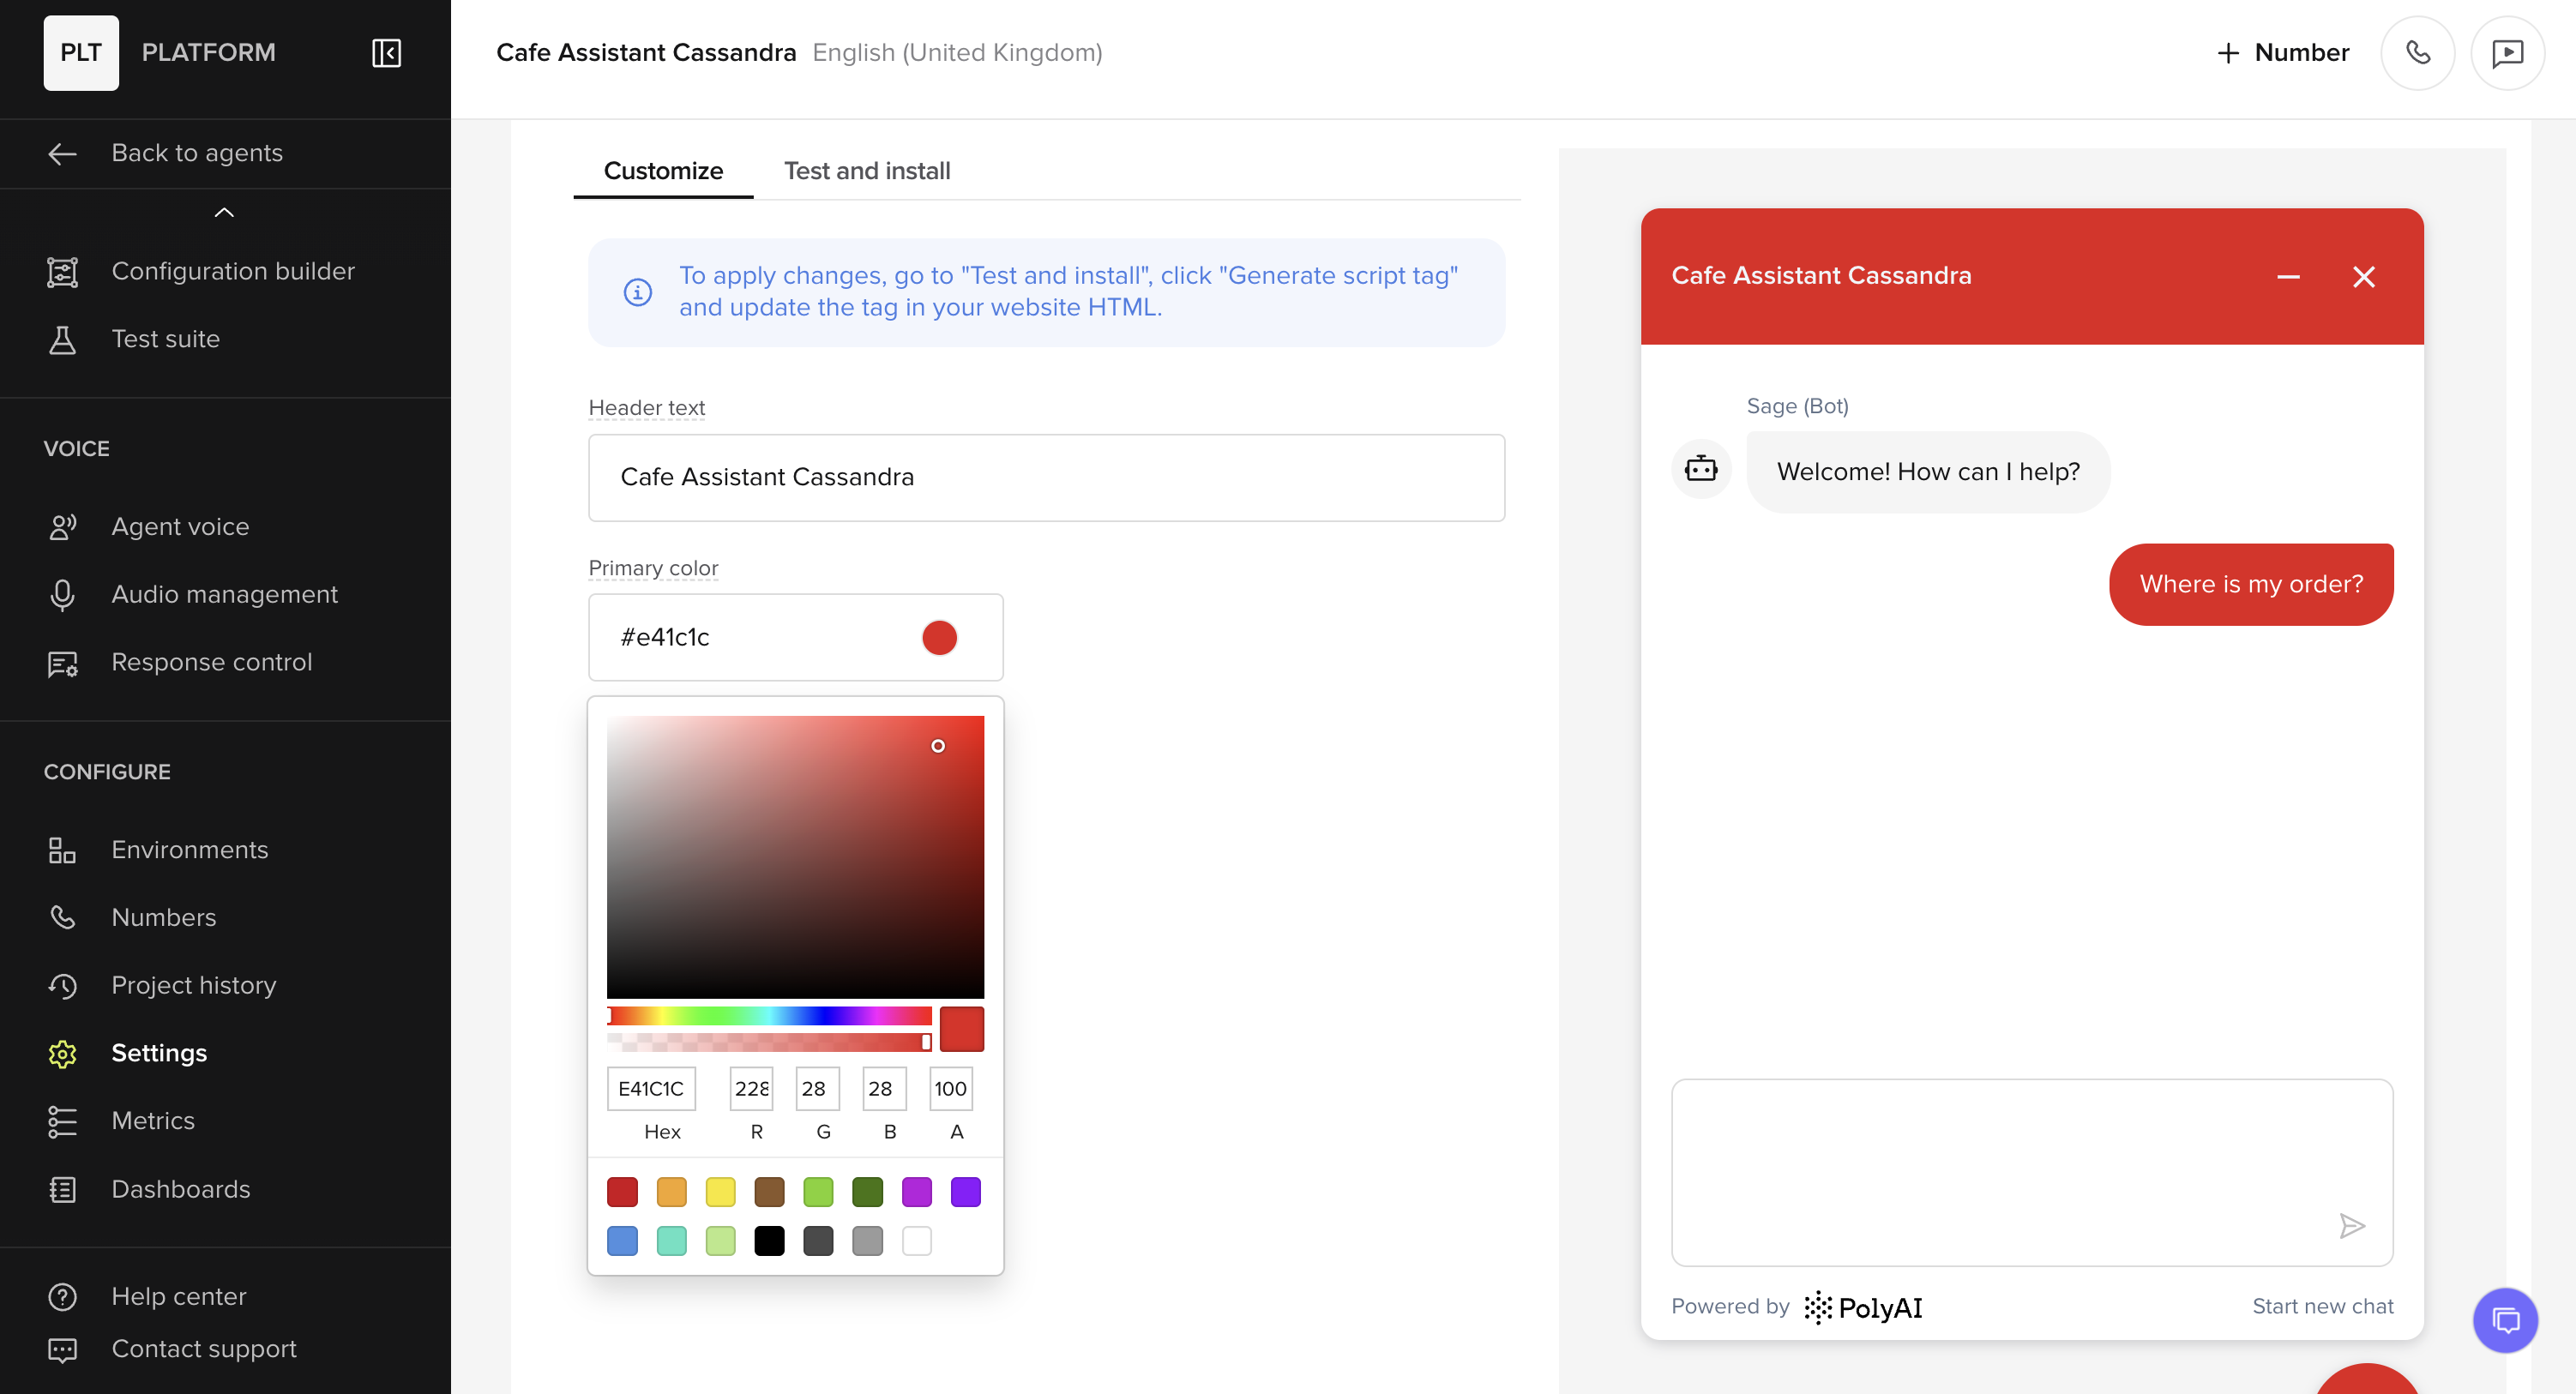Viewport: 2576px width, 1394px height.
Task: Click the hue rainbow slider bar
Action: pos(769,1016)
